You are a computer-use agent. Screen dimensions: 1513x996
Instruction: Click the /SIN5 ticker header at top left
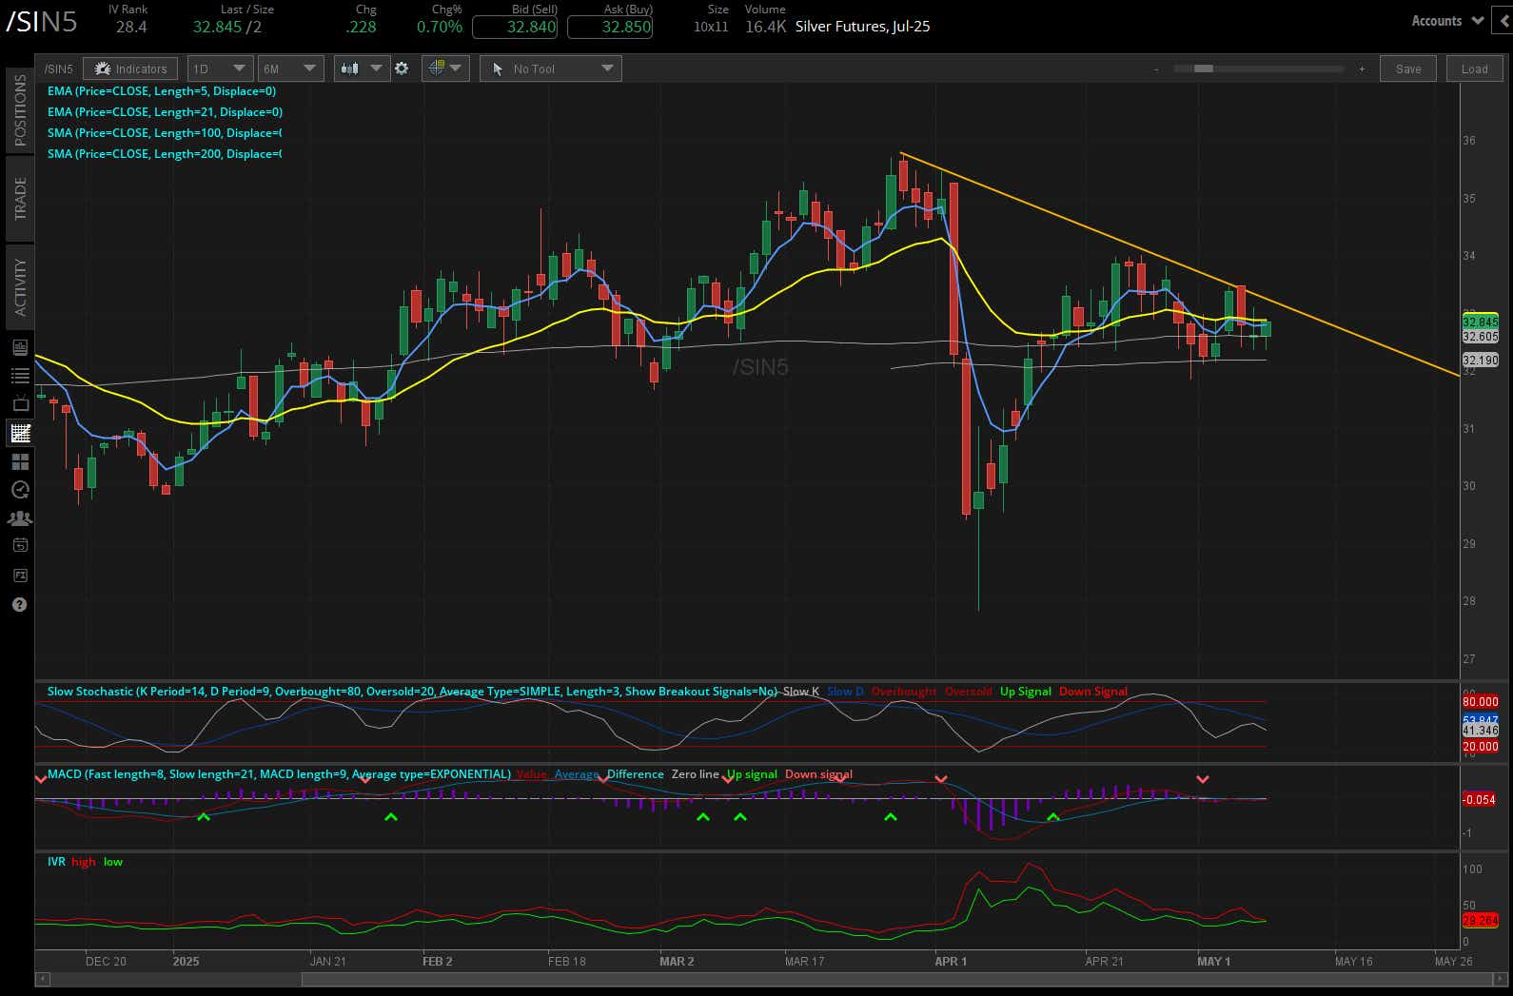point(42,23)
